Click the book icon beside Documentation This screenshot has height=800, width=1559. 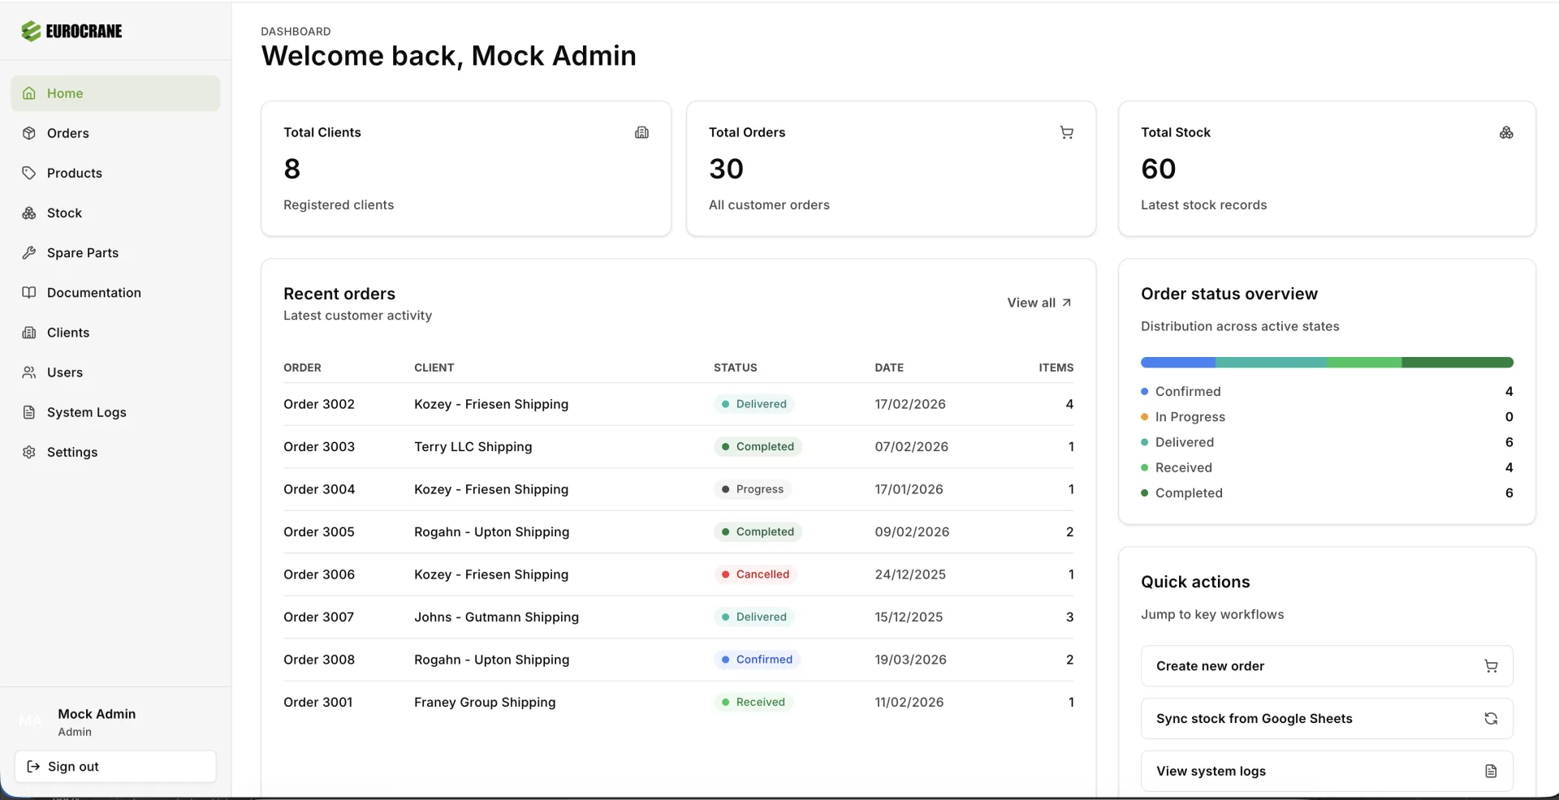click(29, 292)
